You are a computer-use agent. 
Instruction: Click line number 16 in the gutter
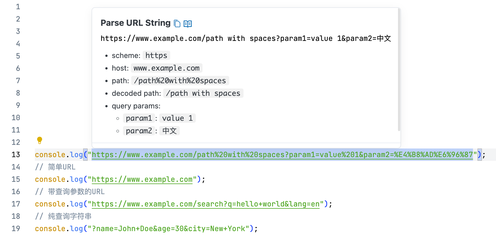(x=16, y=192)
